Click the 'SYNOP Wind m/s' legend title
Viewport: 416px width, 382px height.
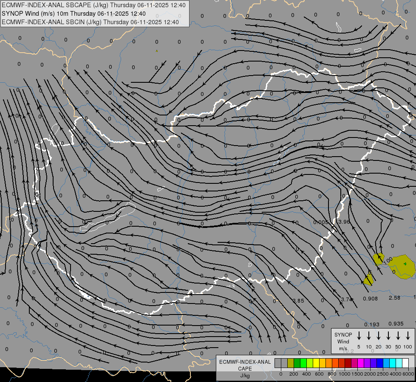343,341
